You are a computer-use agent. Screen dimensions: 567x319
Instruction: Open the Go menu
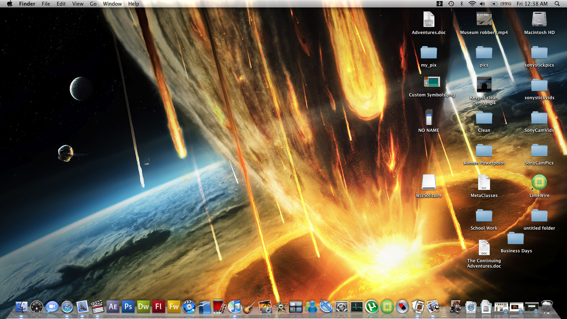(x=93, y=4)
